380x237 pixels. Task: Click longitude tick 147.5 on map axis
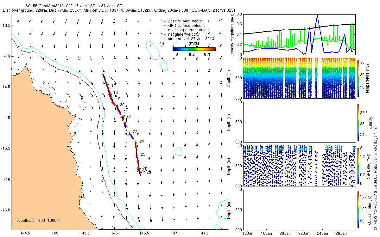click(x=204, y=233)
